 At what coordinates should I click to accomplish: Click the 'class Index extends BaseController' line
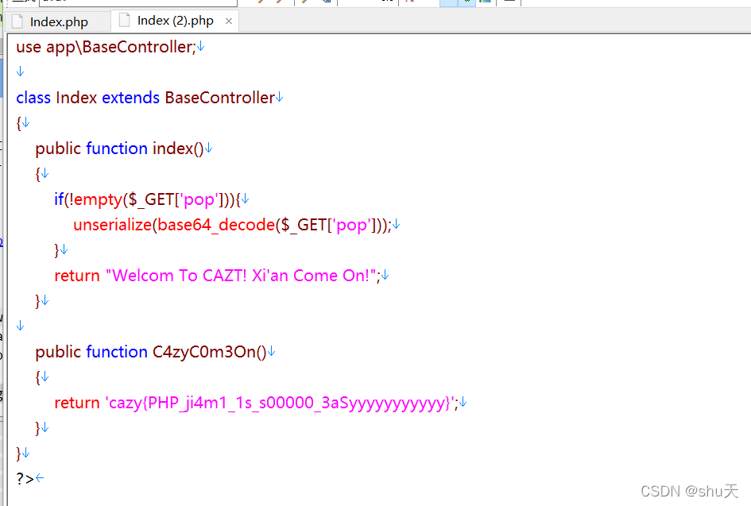click(x=145, y=98)
